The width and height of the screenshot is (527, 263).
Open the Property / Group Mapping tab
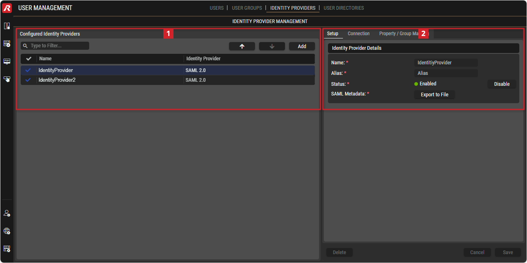point(404,34)
